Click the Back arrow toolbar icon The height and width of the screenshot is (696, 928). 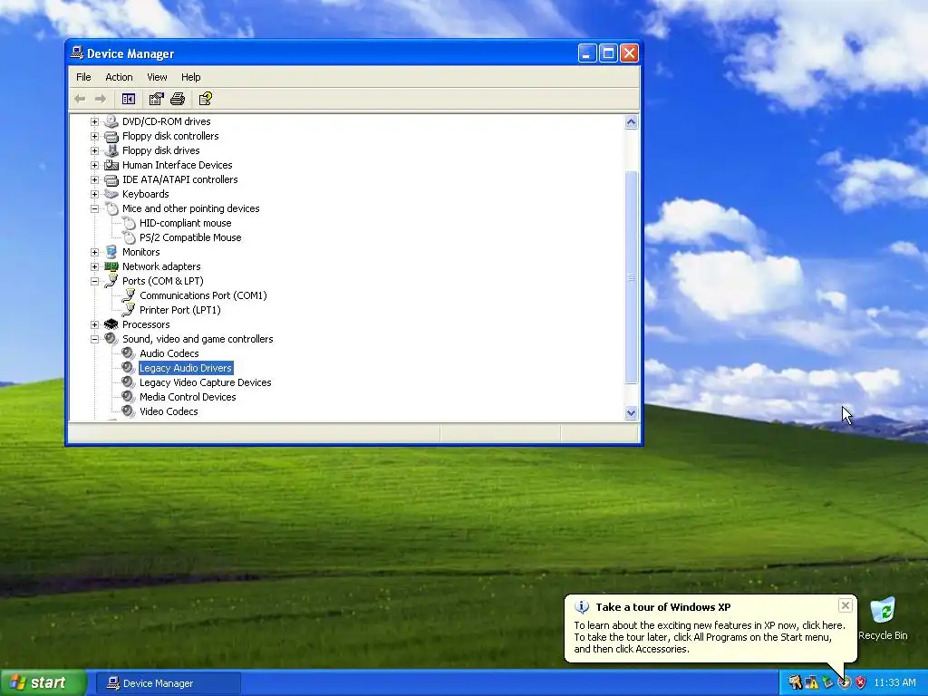[80, 99]
